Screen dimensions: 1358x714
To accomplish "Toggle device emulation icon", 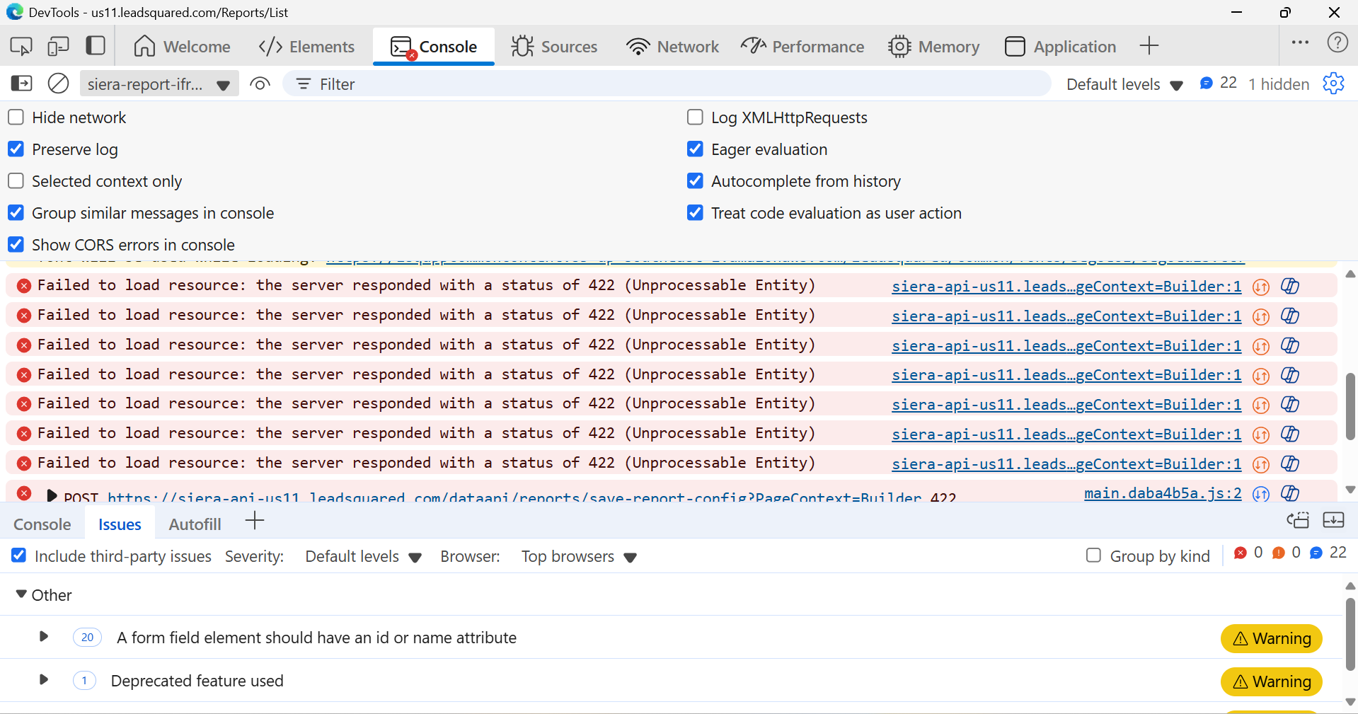I will pos(58,47).
